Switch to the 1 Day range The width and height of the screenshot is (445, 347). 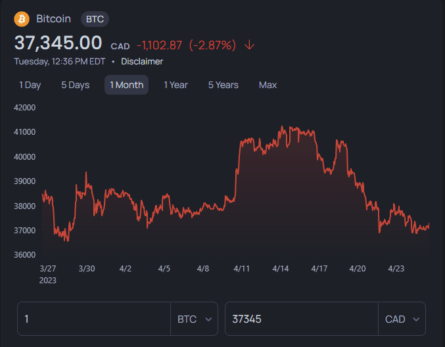tap(30, 85)
